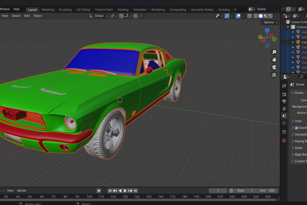Switch to rendered shading

tap(270, 16)
